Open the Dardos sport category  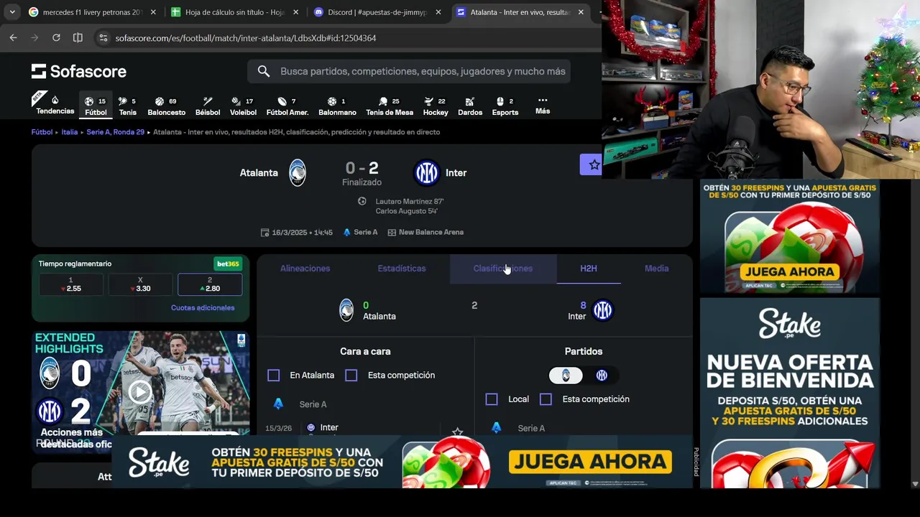click(470, 106)
